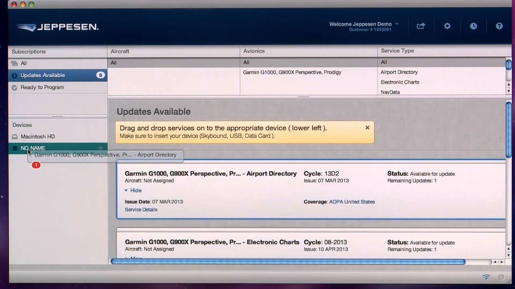This screenshot has width=515, height=289.
Task: Click the Service Type list scroll down arrow
Action: (x=509, y=92)
